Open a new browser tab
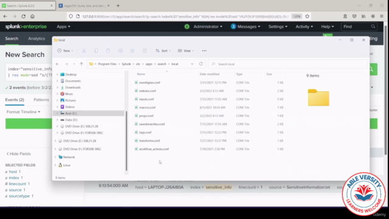389x219 pixels. tap(118, 5)
